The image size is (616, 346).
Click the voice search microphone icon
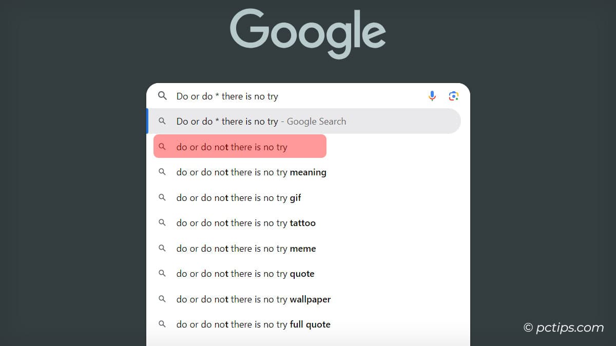pyautogui.click(x=432, y=96)
